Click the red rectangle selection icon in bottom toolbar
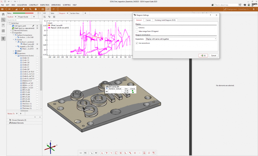The width and height of the screenshot is (258, 156). 116,153
